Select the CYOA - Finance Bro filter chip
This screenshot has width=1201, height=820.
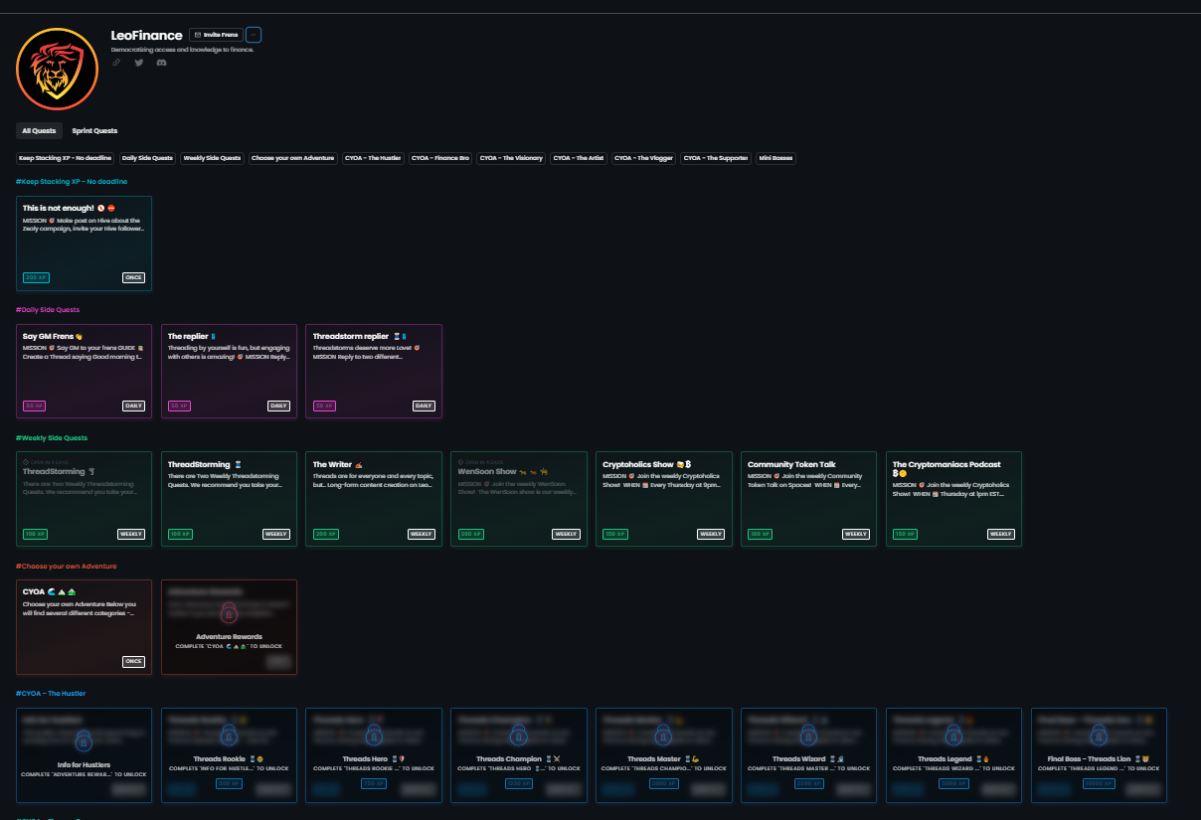point(440,158)
